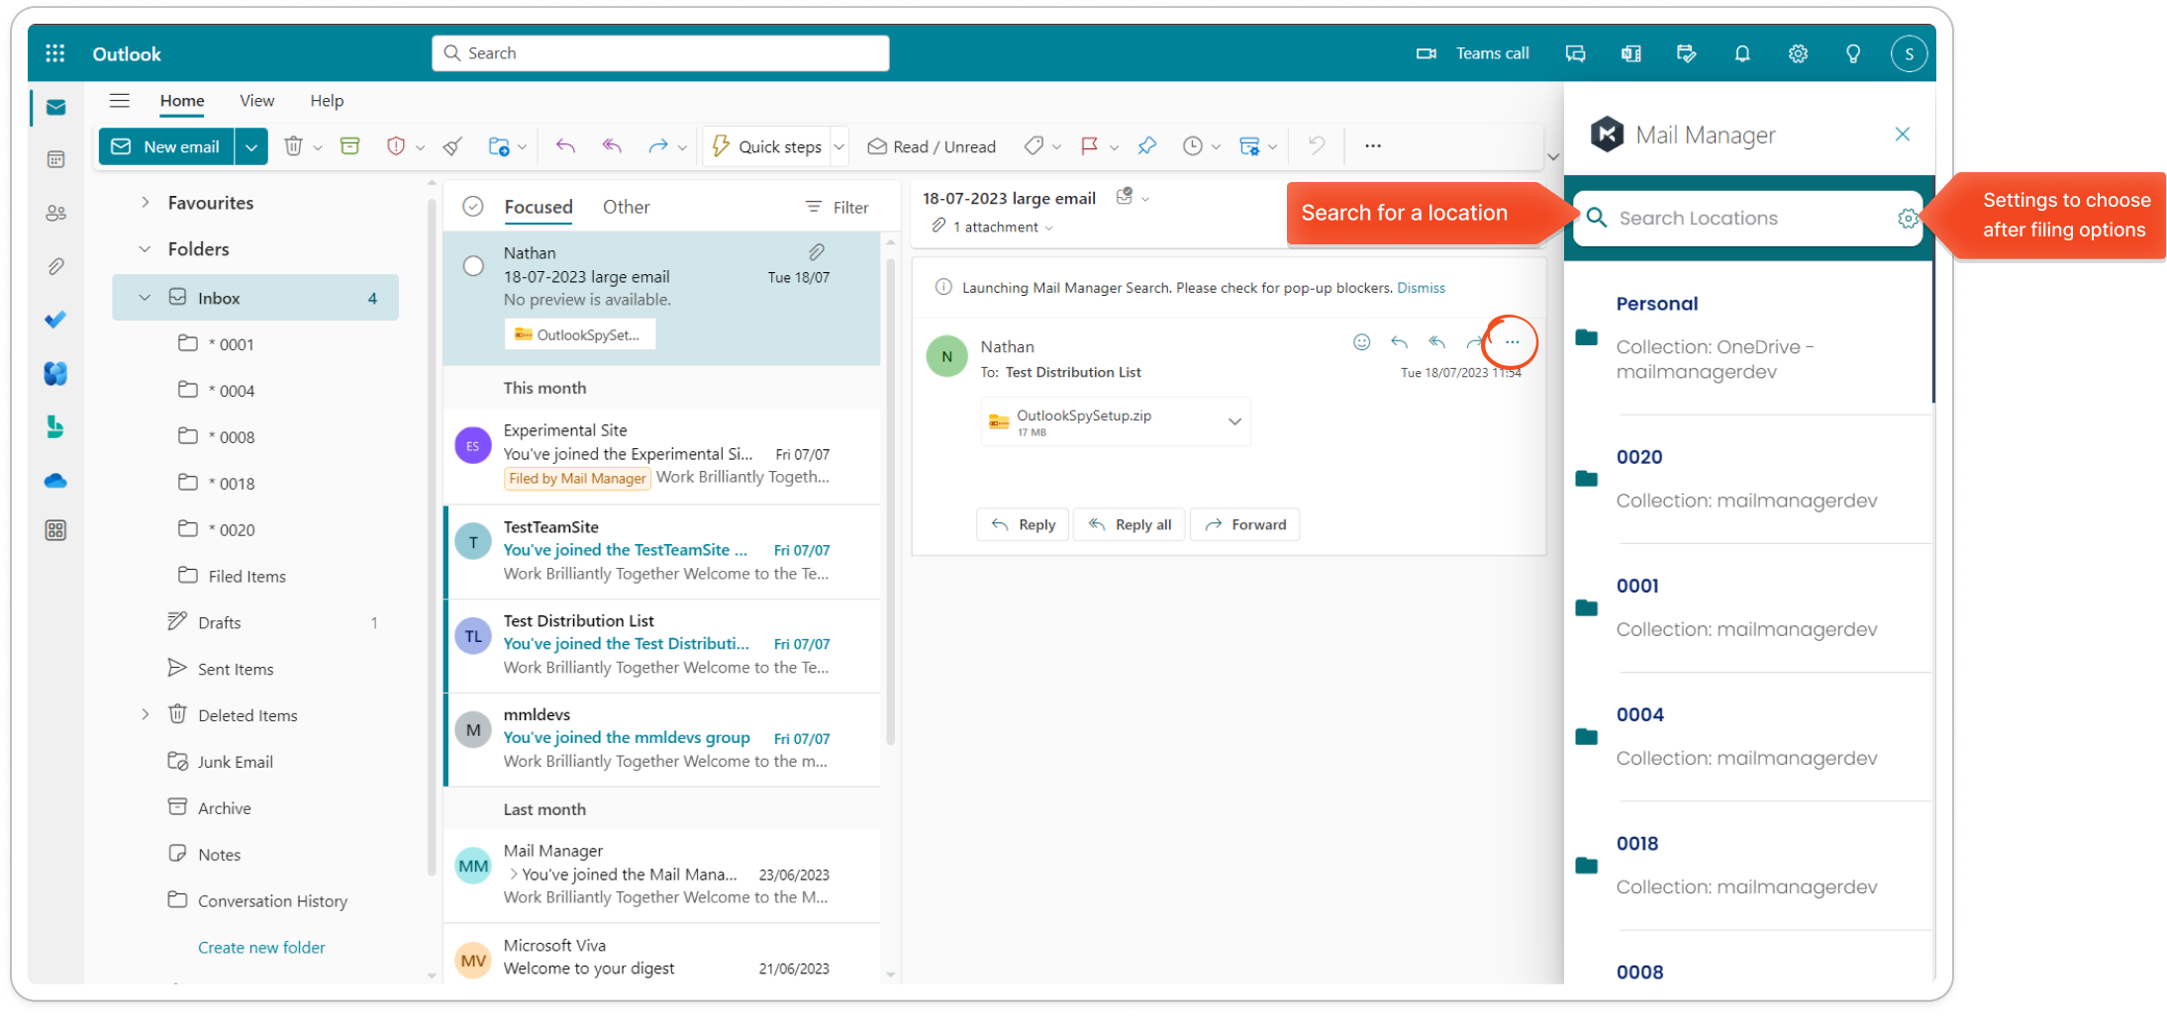Choose the Personal OneDrive location
This screenshot has width=2167, height=1016.
[1750, 338]
